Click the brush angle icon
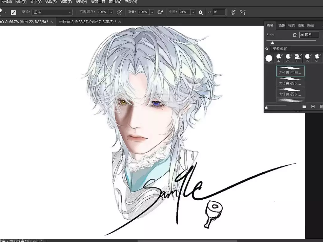 click(x=209, y=12)
